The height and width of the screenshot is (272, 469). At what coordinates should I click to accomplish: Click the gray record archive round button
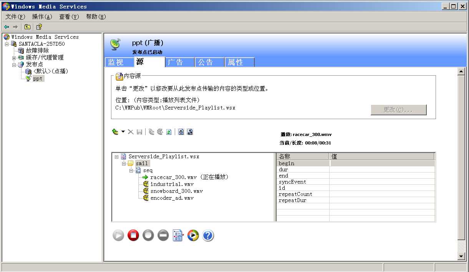(148, 235)
